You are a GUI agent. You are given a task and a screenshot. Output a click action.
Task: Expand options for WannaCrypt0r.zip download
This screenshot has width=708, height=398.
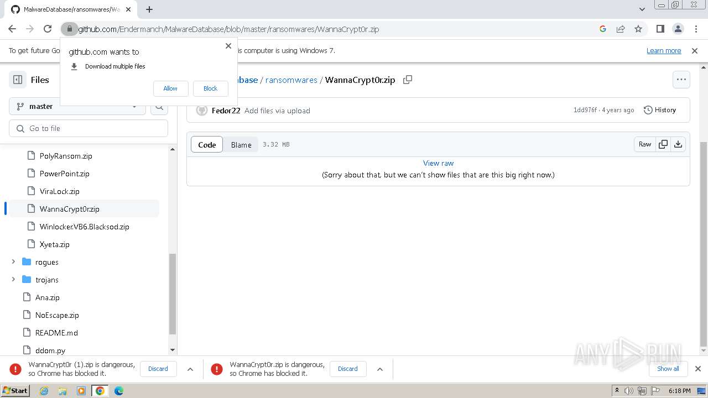pos(380,369)
